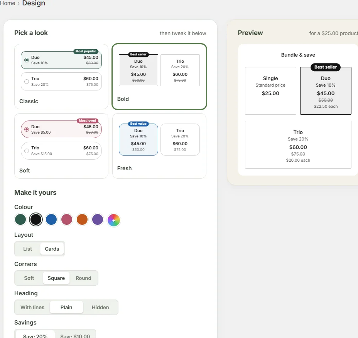Set heading style to Plain
358x338 pixels.
pyautogui.click(x=66, y=307)
